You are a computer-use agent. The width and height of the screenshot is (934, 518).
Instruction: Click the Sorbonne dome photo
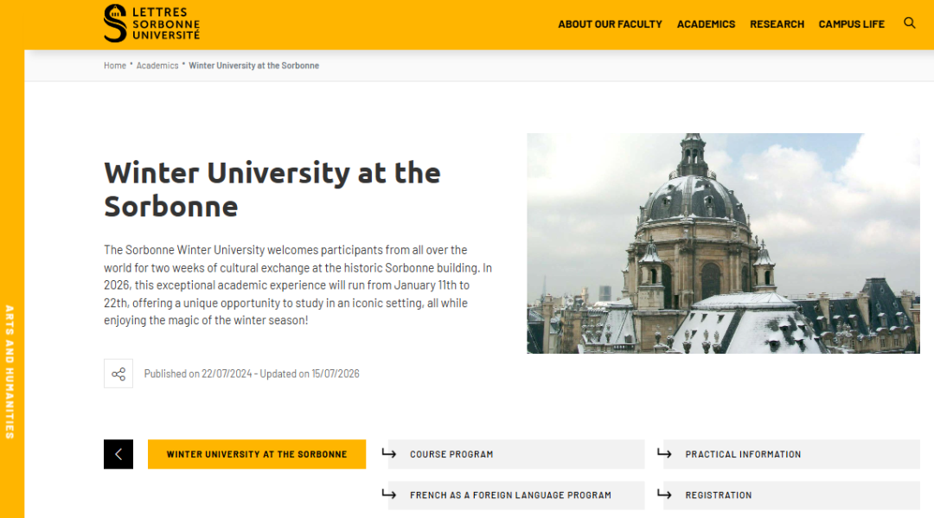723,243
